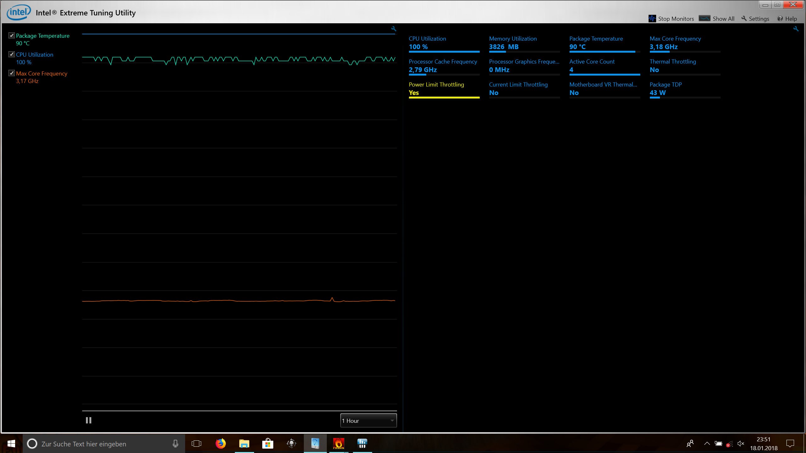Switch to Intel XTU taskbar icon
Screen dimensions: 806x453
click(362, 444)
